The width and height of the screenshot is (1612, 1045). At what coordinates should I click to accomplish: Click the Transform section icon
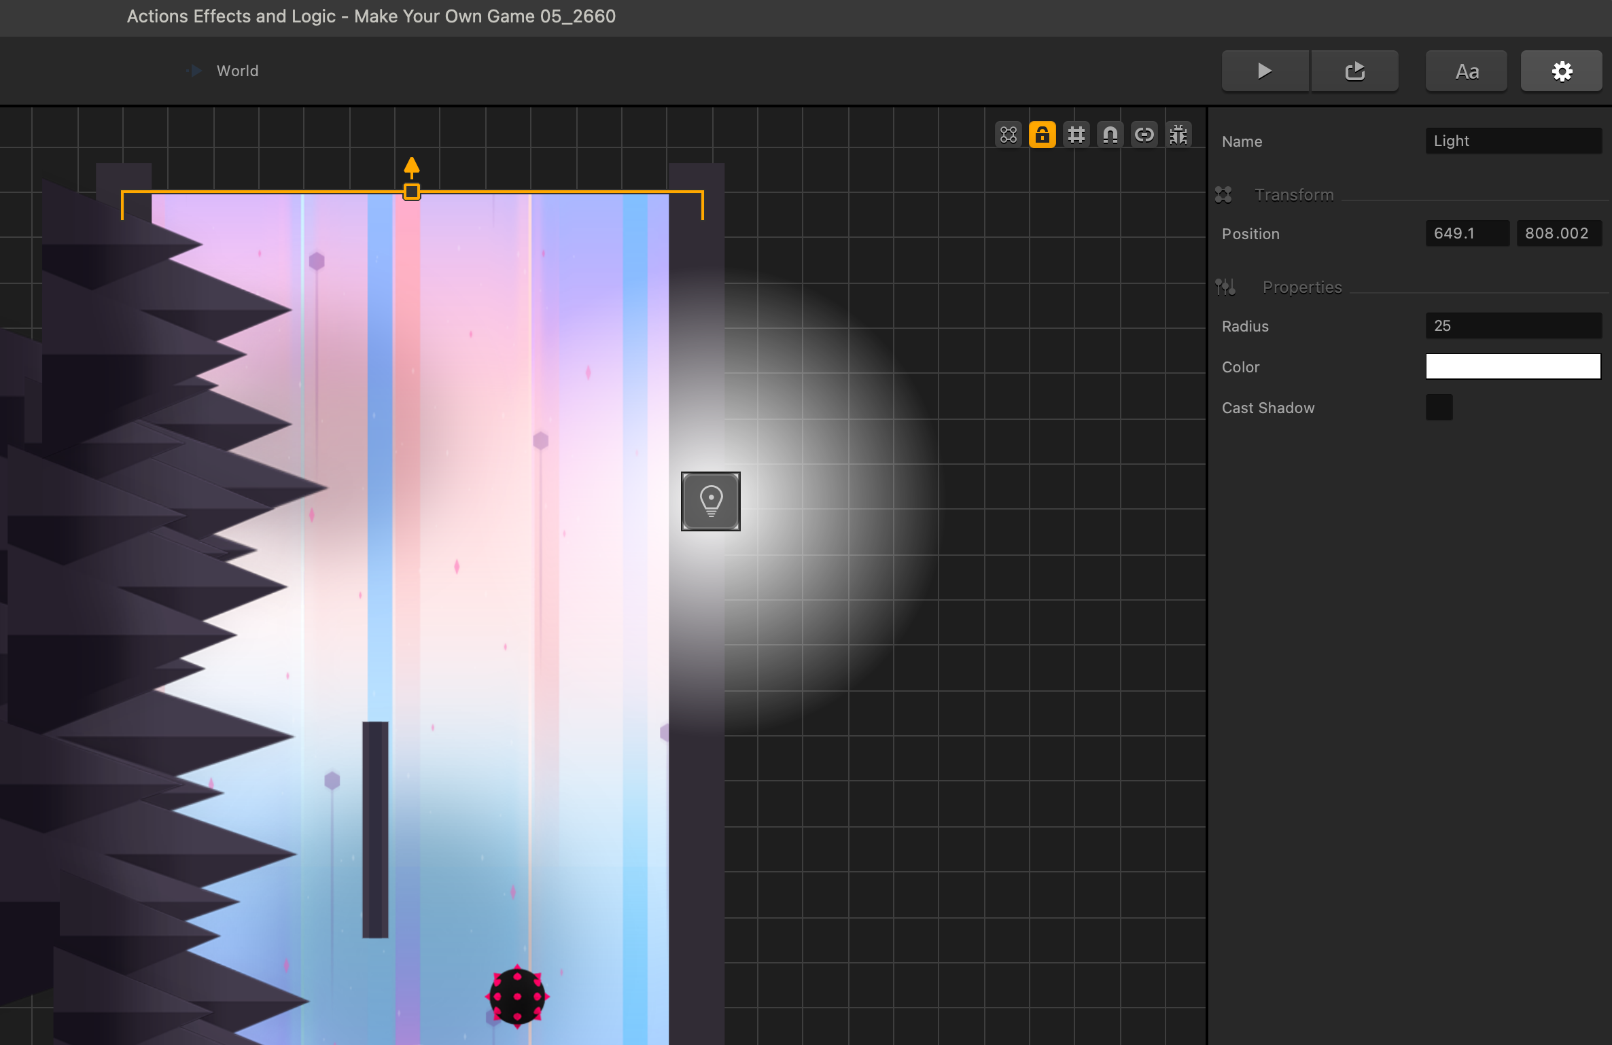pos(1223,195)
